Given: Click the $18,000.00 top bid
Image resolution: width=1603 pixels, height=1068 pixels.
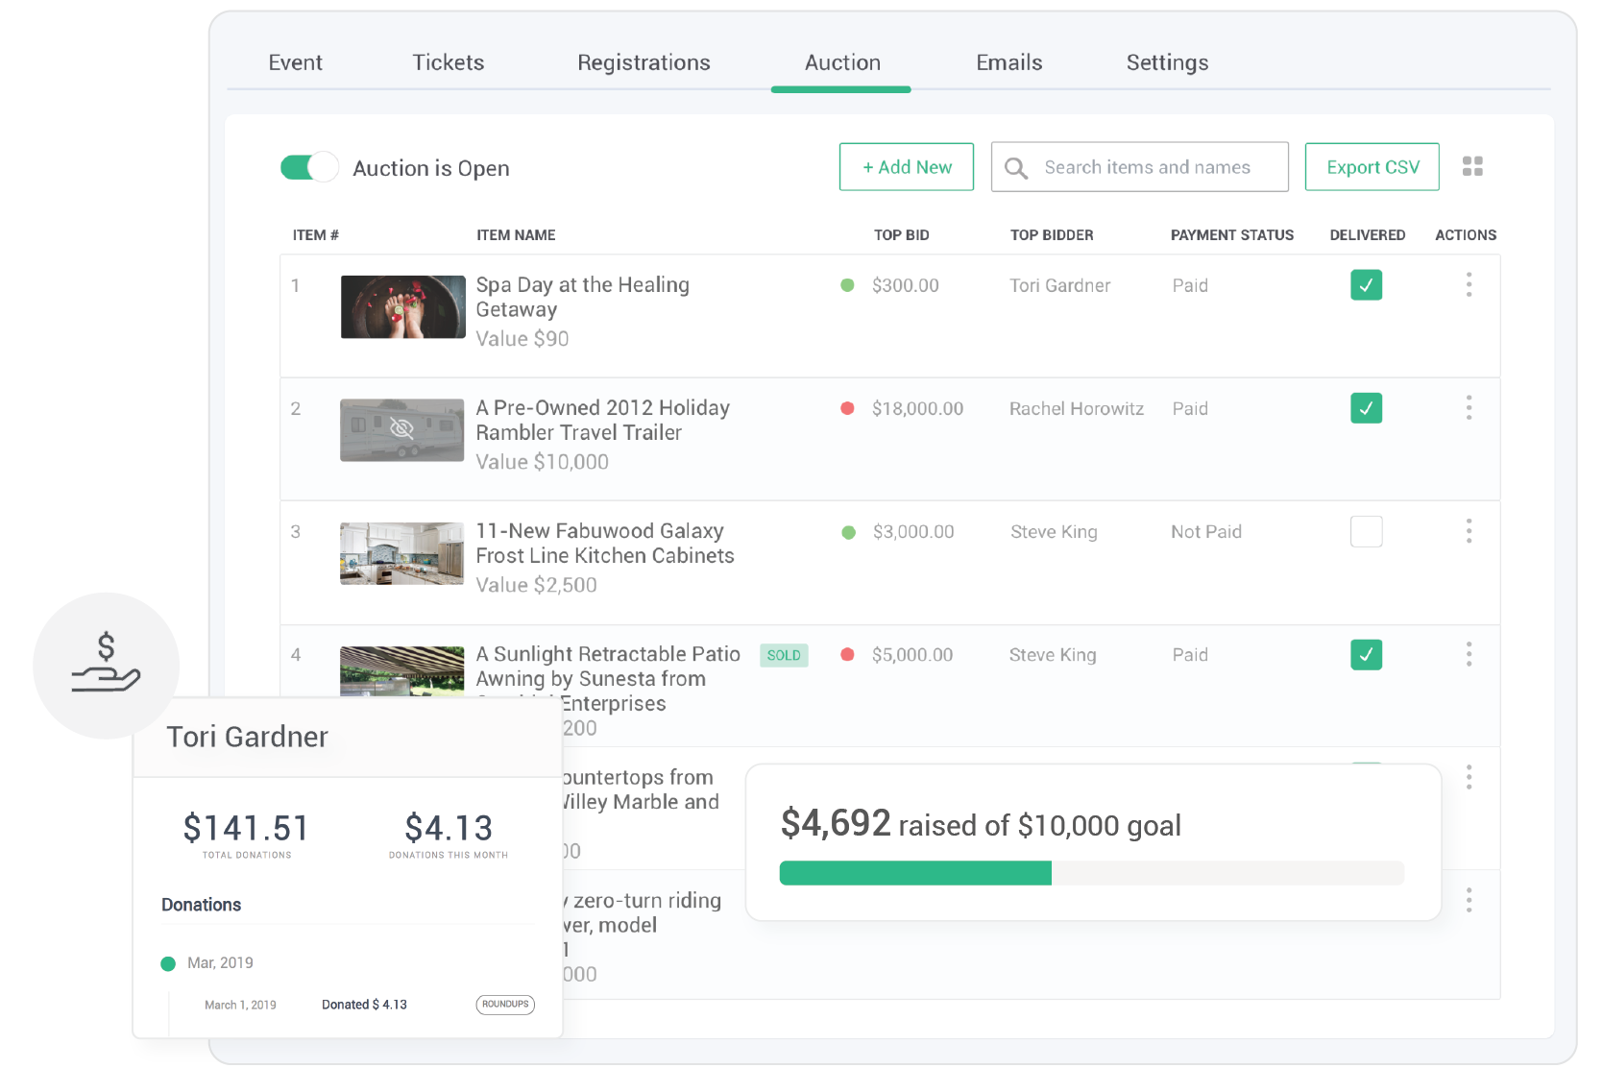Looking at the screenshot, I should pyautogui.click(x=917, y=408).
